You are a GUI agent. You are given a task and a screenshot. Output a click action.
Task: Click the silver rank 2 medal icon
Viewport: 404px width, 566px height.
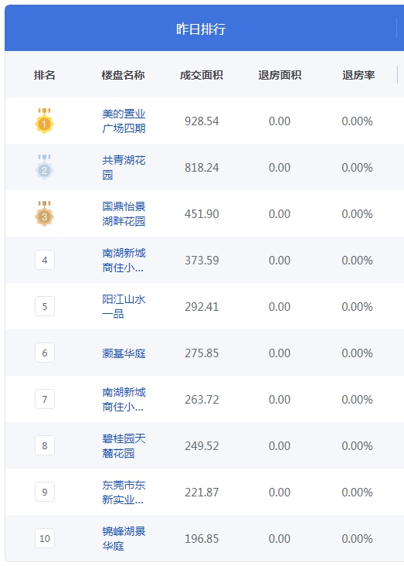click(44, 167)
